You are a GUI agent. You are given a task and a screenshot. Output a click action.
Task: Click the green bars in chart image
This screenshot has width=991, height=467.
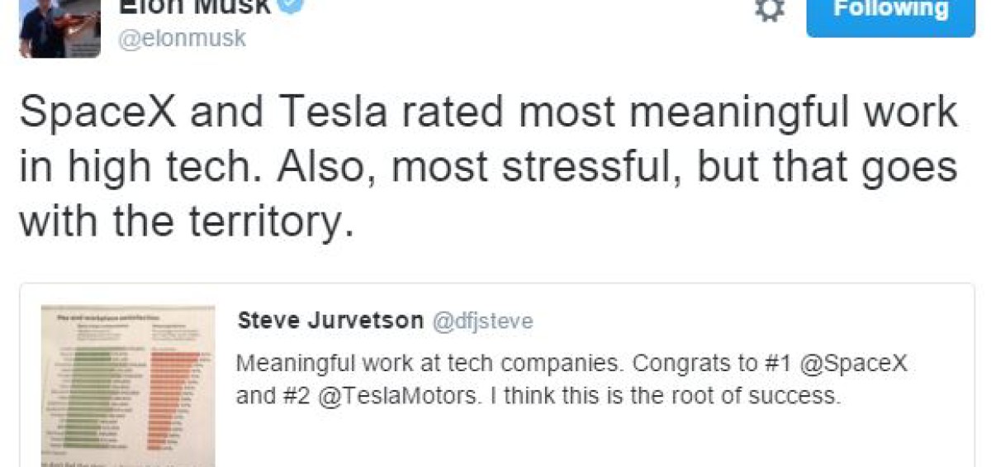(92, 395)
